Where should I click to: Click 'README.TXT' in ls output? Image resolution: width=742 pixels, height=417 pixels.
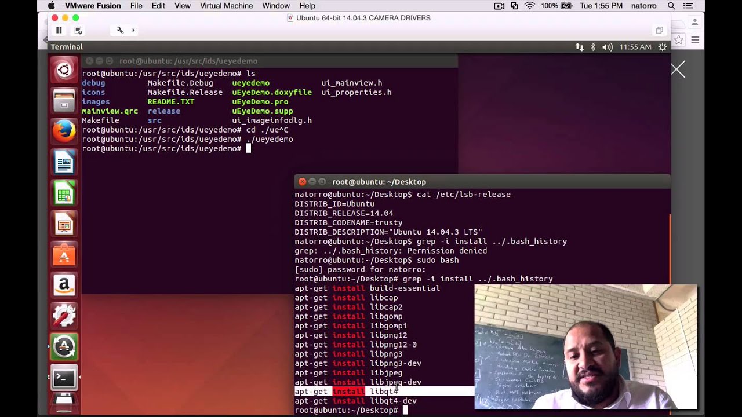tap(171, 102)
